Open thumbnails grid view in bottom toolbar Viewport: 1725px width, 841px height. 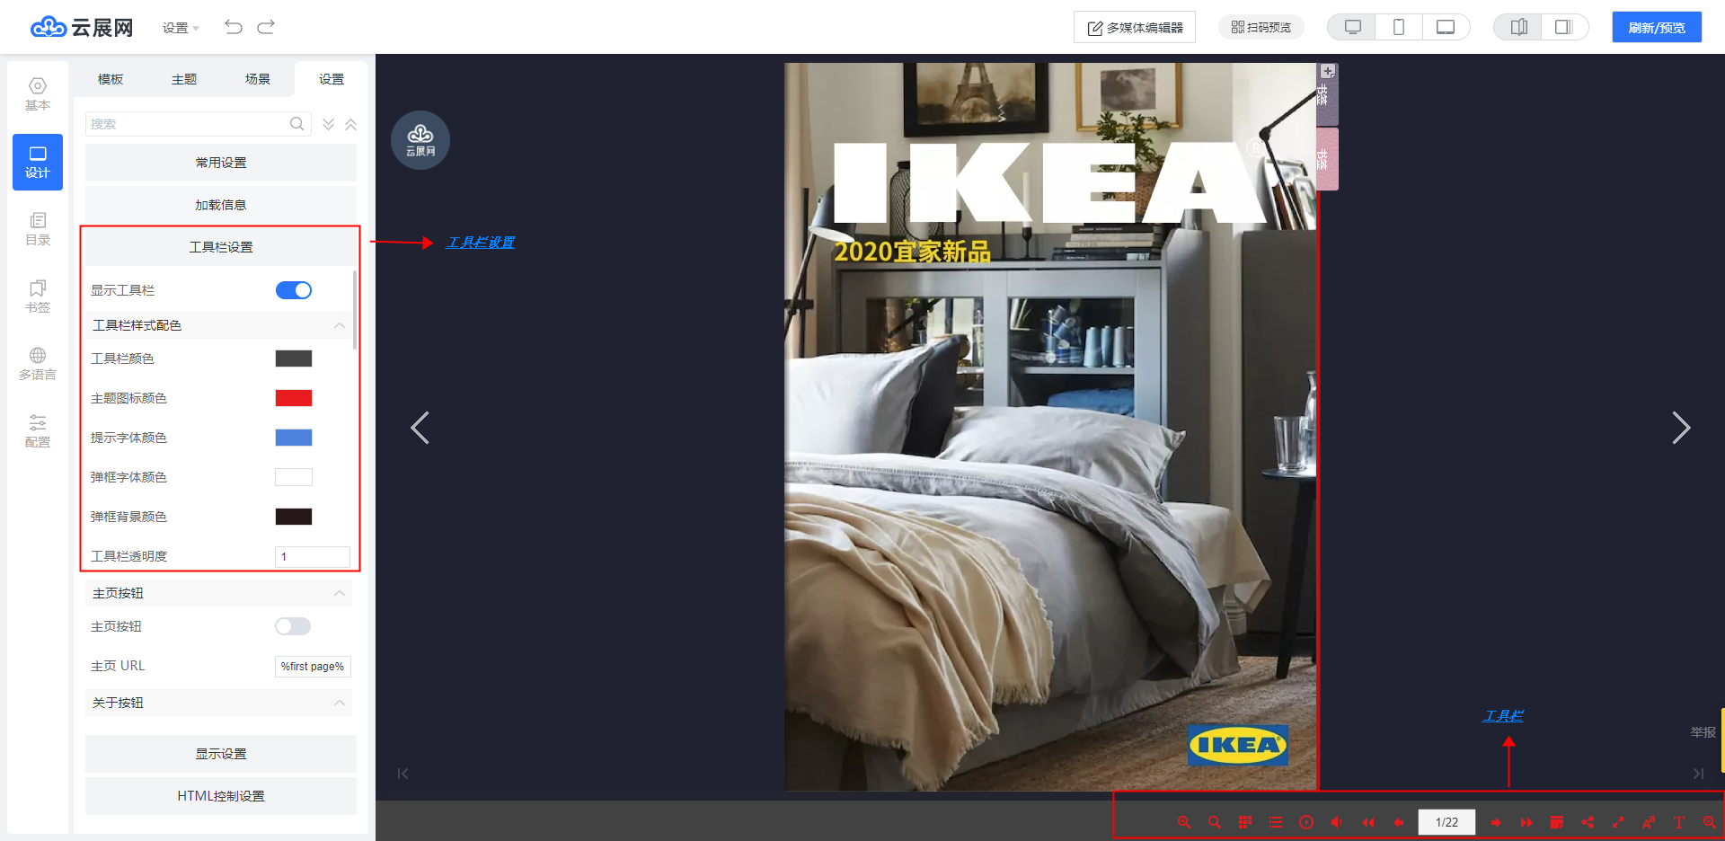1245,822
